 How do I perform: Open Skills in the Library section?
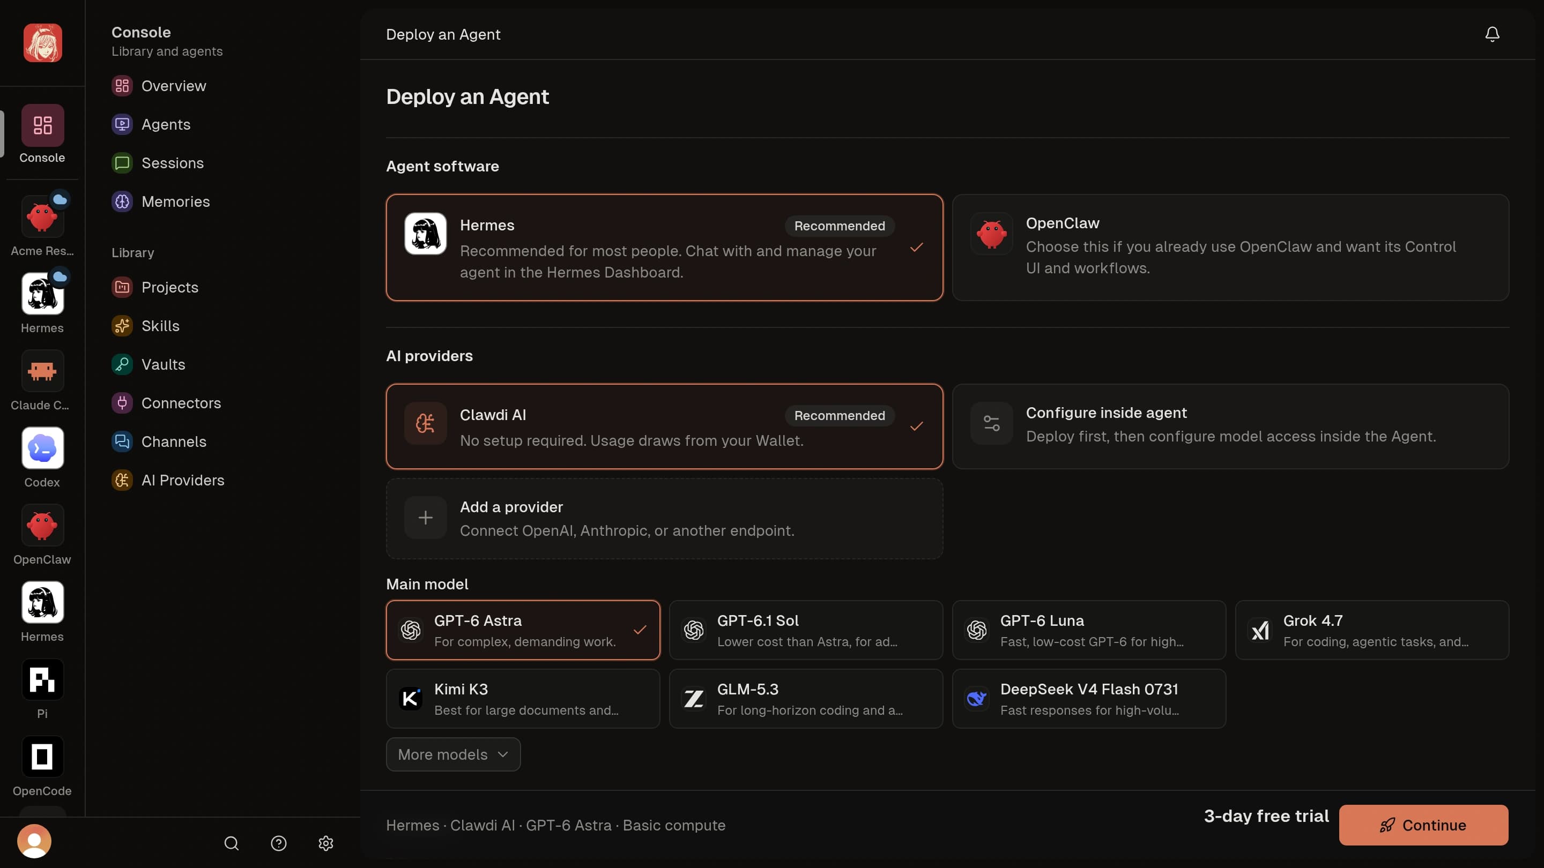click(161, 326)
